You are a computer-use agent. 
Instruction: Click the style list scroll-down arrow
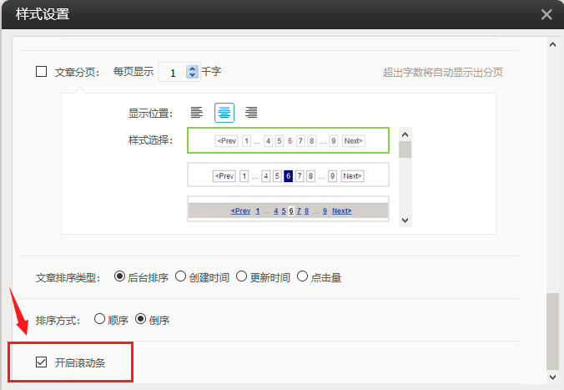click(x=405, y=220)
